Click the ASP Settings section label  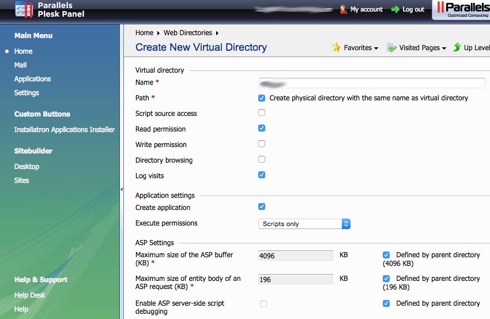click(154, 243)
